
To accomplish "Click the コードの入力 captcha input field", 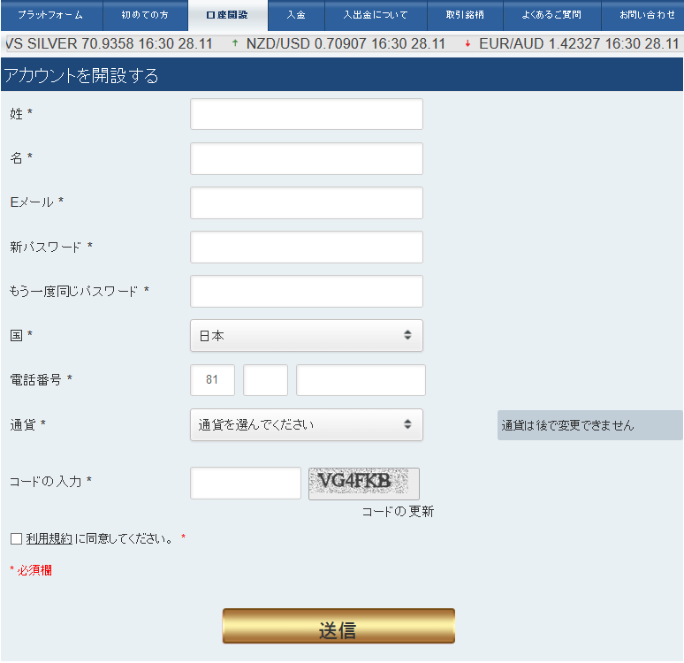I will (246, 483).
